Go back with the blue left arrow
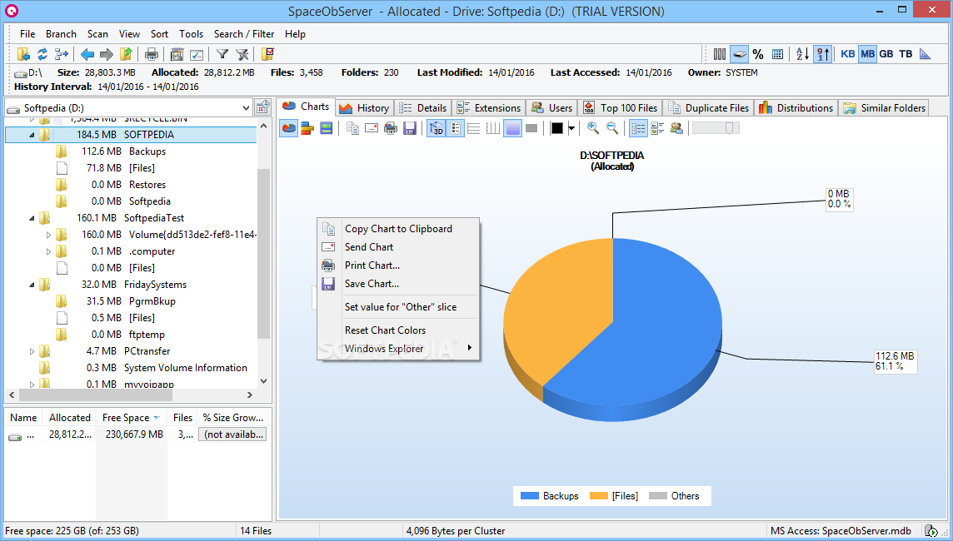Viewport: 953px width, 541px height. tap(87, 54)
